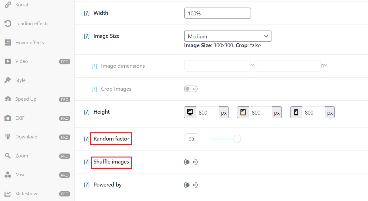Click the Loading effects spinner icon
This screenshot has width=368, height=201.
pos(8,24)
